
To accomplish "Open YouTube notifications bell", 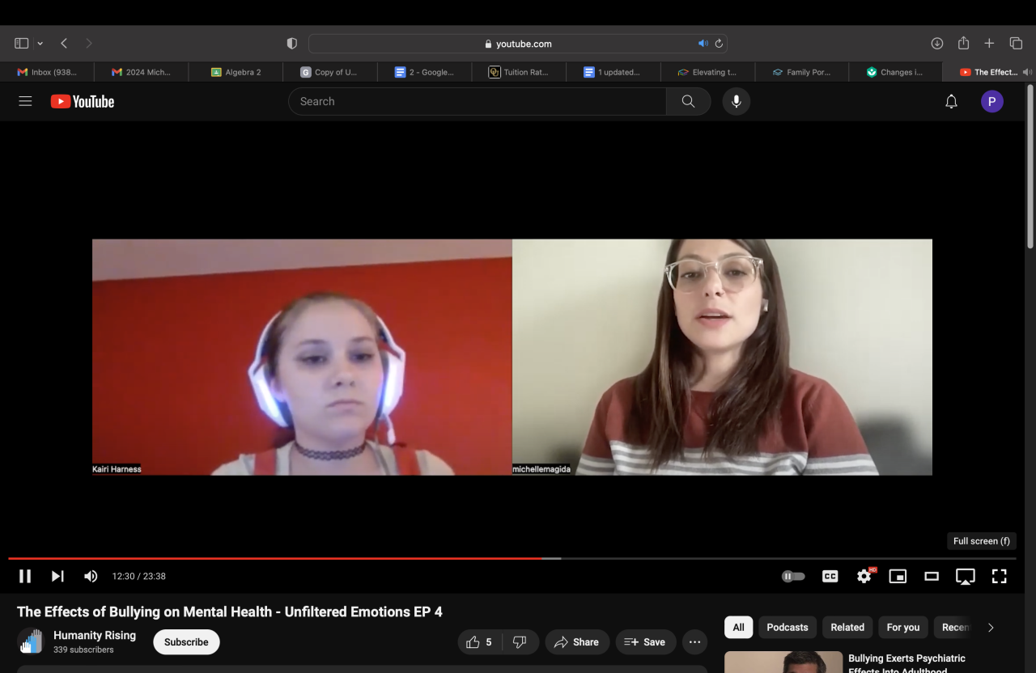I will (x=951, y=101).
